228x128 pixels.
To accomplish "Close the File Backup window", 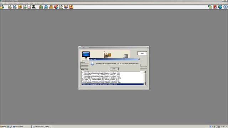I will coord(148,47).
